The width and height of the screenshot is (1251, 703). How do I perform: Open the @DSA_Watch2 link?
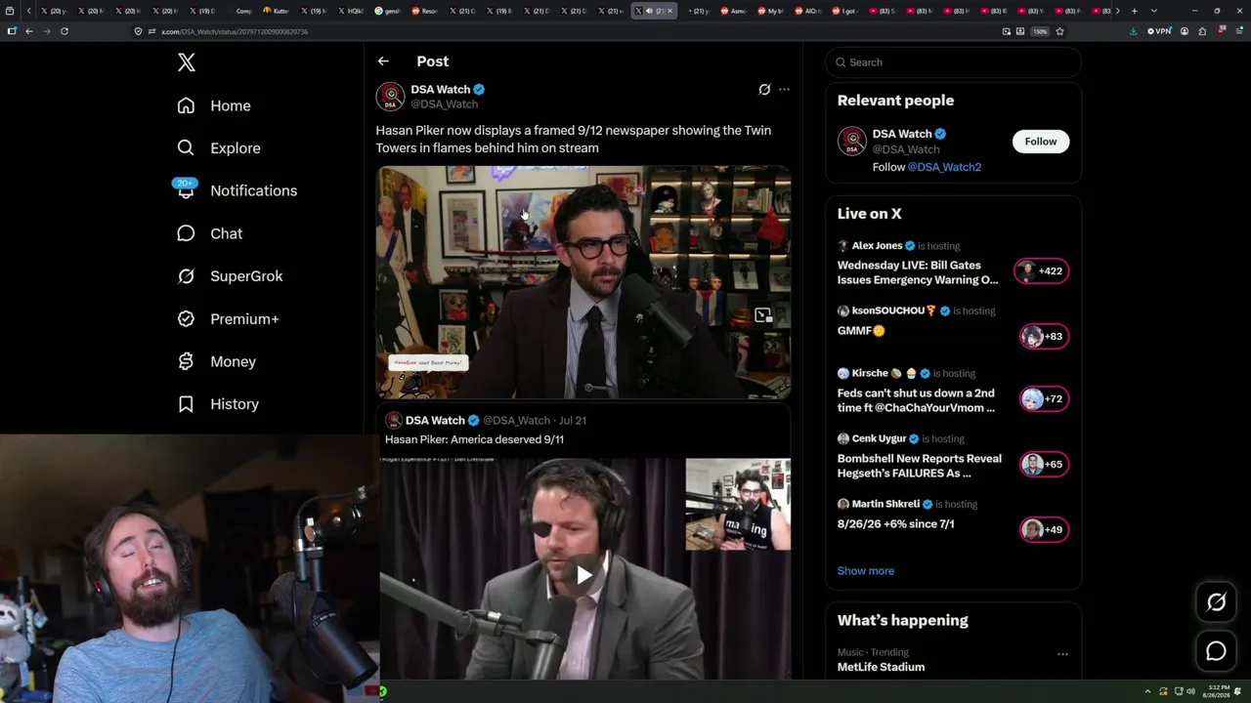(x=944, y=167)
